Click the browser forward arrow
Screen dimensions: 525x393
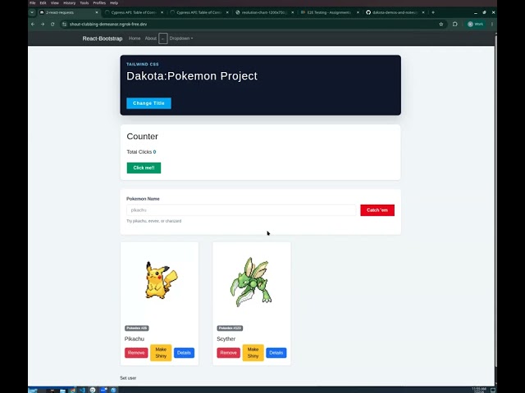point(43,24)
